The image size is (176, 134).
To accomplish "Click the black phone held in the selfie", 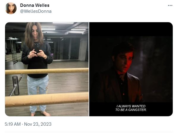I will coord(37,48).
